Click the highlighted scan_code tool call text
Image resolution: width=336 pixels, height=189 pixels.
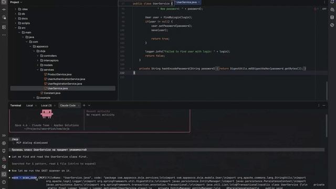tap(24, 177)
